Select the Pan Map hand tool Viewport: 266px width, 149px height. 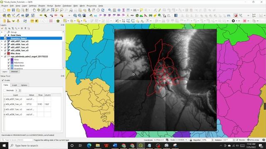(34, 10)
